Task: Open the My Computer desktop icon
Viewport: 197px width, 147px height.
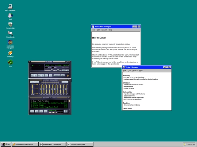Action: click(10, 8)
